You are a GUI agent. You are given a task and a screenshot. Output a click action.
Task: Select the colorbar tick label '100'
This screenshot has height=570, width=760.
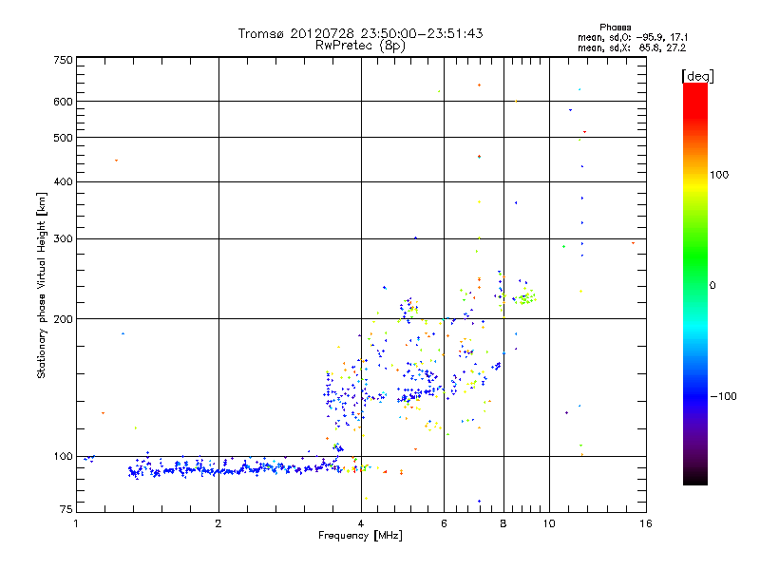(x=719, y=175)
